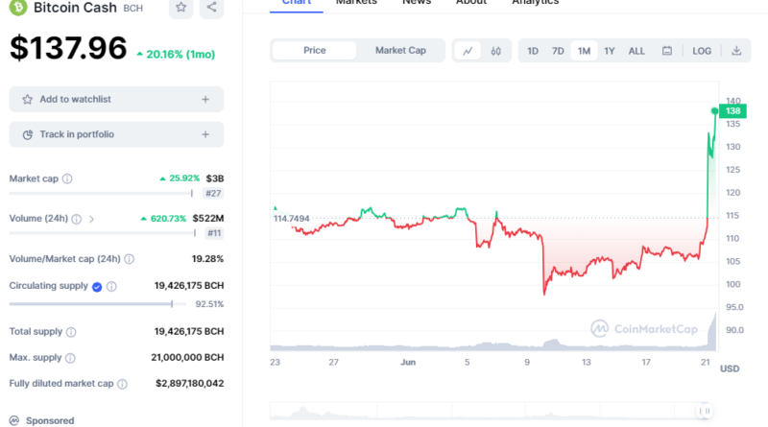This screenshot has height=427, width=768.
Task: Toggle the chart to Market Cap view
Action: [x=400, y=51]
